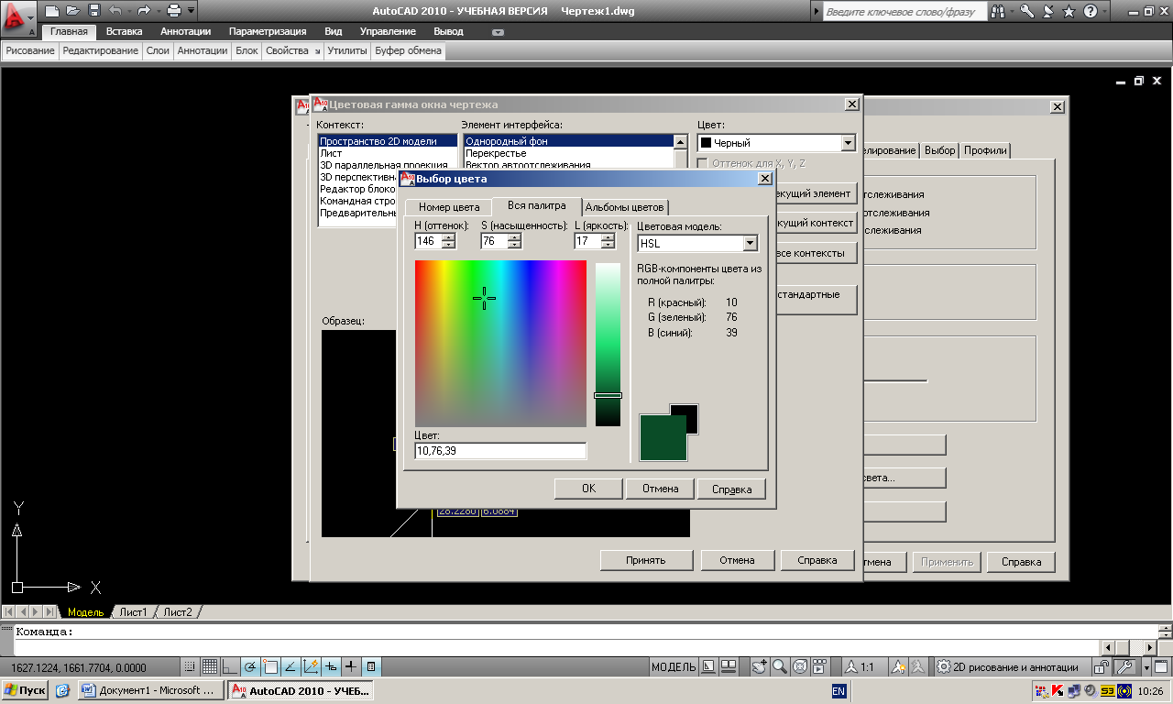Open the ribbon minimize options button

[x=498, y=31]
